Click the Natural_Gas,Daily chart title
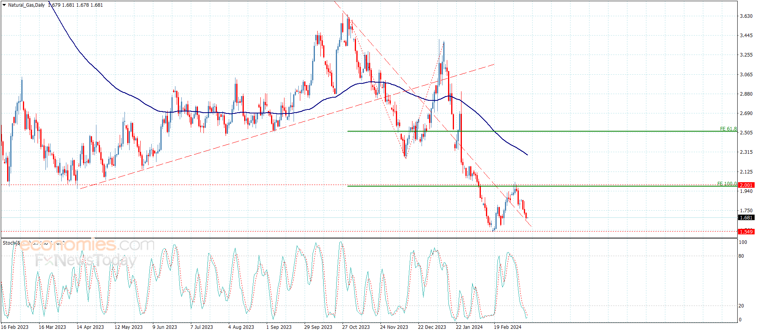The height and width of the screenshot is (332, 757). (x=26, y=5)
